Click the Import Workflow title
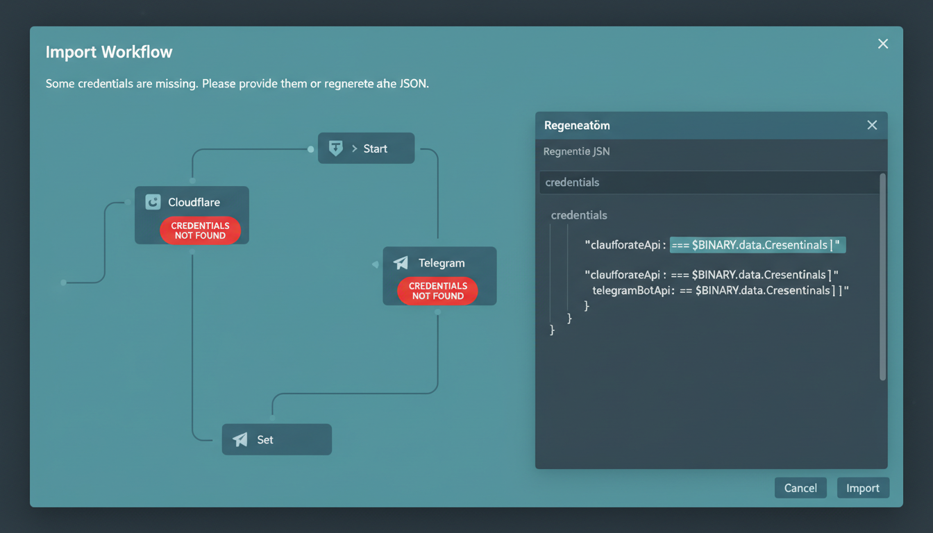Image resolution: width=933 pixels, height=533 pixels. click(109, 52)
